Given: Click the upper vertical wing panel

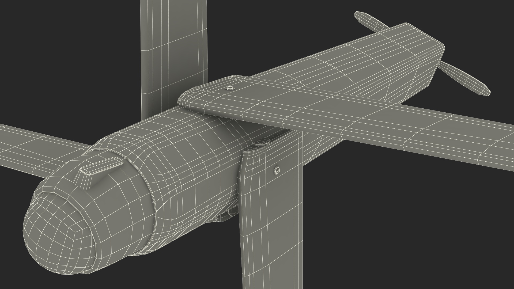Looking at the screenshot, I should [174, 48].
